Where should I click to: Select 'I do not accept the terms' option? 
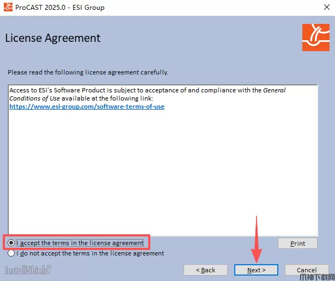pyautogui.click(x=11, y=253)
